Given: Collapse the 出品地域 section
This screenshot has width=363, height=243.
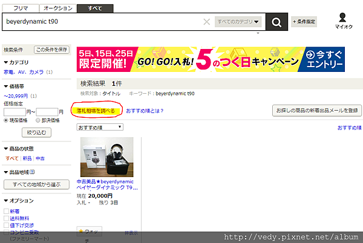Looking at the screenshot, I should [x=16, y=172].
